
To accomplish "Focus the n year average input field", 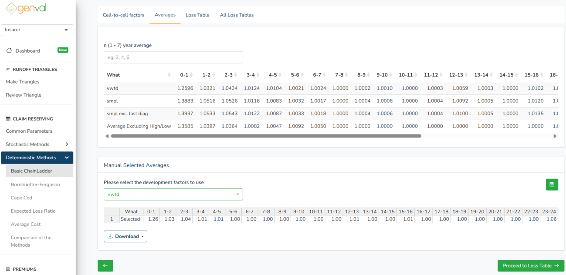I will pyautogui.click(x=173, y=57).
